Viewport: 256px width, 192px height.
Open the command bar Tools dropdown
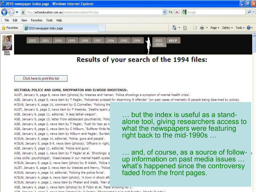[240, 28]
